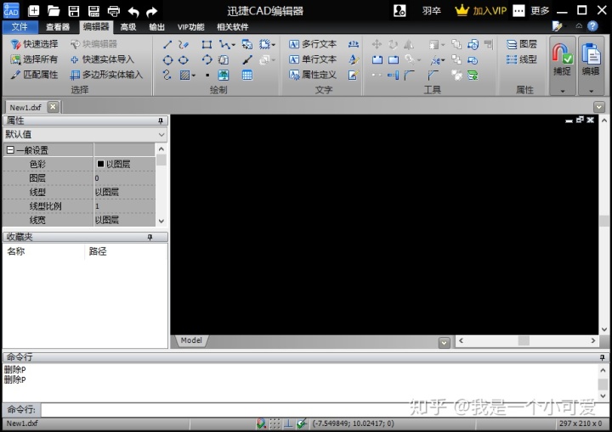
Task: Select the spline curve tool
Action: (167, 75)
